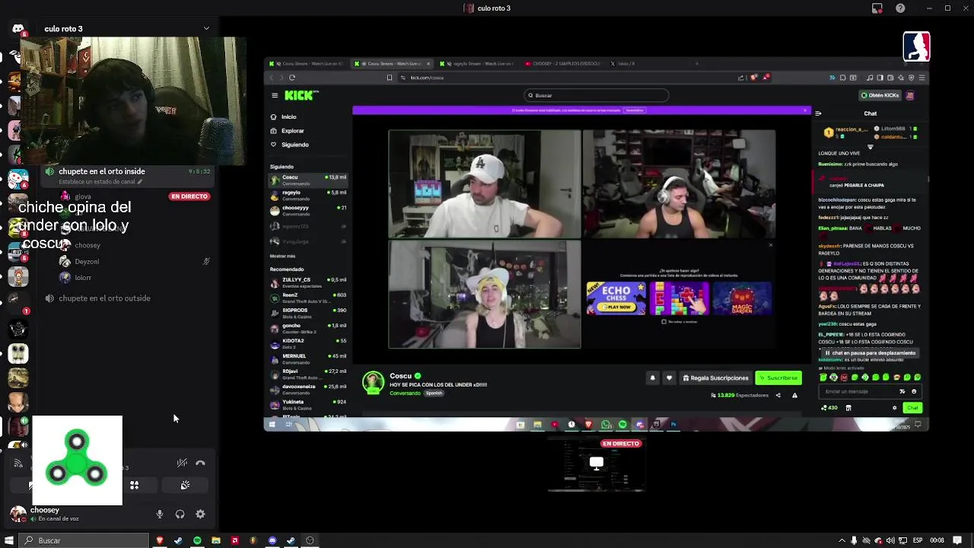The image size is (974, 548).
Task: Select 'chooseyyy' channel in Siguiendo list
Action: coord(308,210)
